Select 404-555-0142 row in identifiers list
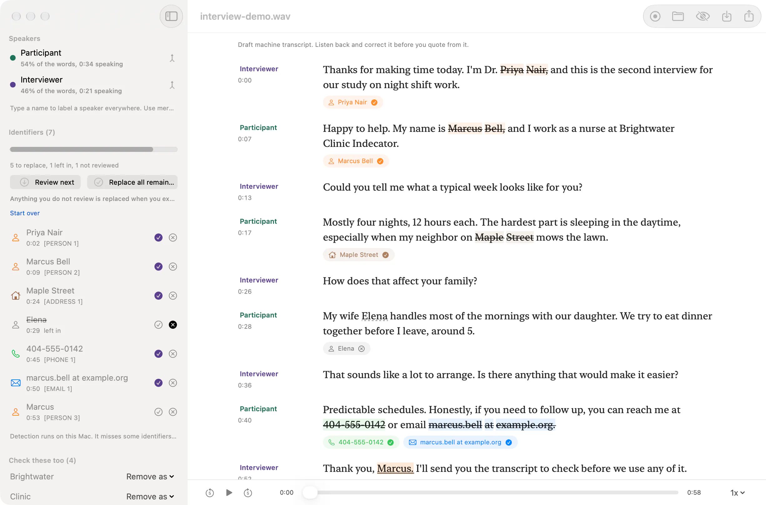The image size is (766, 505). pyautogui.click(x=93, y=354)
